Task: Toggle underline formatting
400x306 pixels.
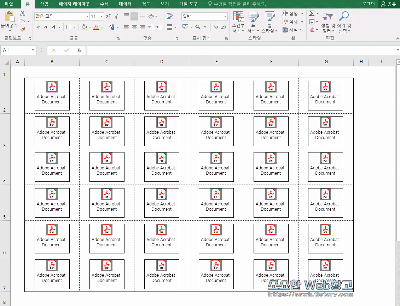Action: 53,27
